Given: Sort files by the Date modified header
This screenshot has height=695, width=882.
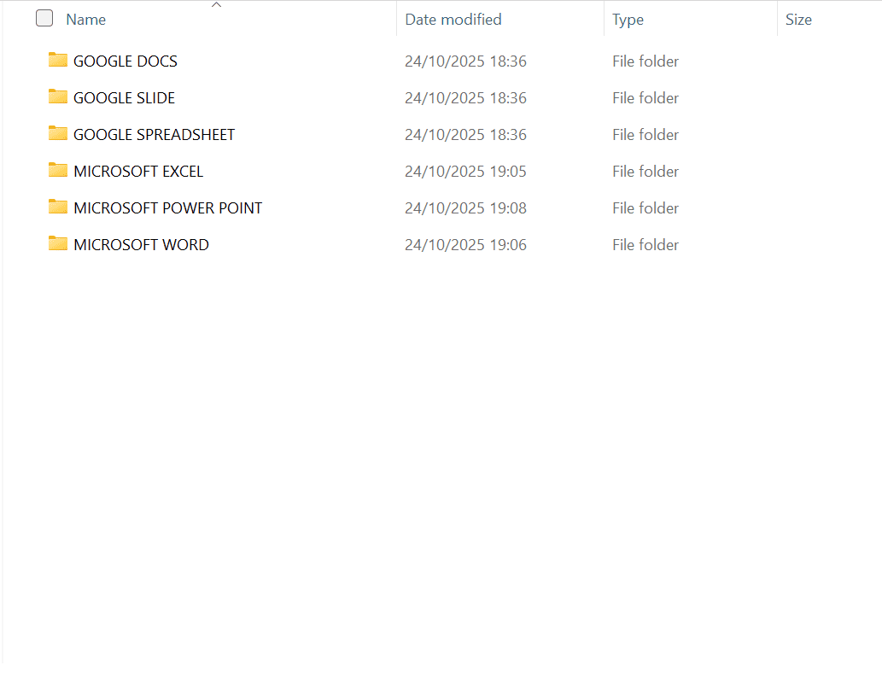Looking at the screenshot, I should (453, 20).
